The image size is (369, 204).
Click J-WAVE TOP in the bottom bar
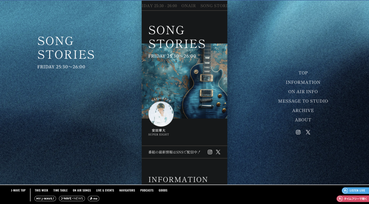(x=18, y=190)
